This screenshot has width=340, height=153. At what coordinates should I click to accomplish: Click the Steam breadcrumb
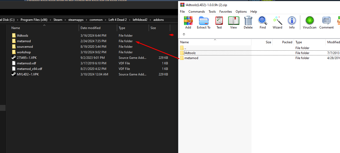coord(58,20)
